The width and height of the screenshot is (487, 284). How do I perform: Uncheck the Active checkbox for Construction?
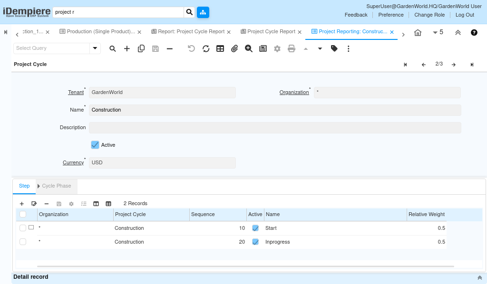(x=95, y=145)
